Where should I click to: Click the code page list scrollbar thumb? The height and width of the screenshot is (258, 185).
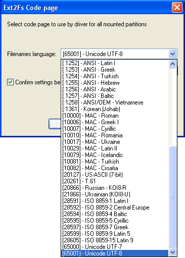172,197
